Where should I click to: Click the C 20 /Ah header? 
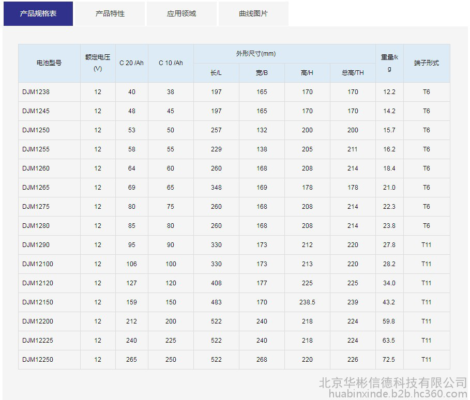pyautogui.click(x=131, y=63)
